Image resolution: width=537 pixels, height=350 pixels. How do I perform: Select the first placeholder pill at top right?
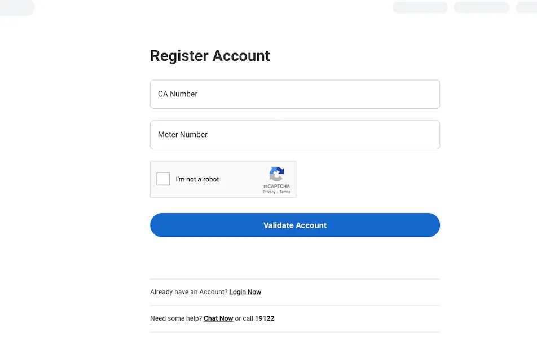(420, 7)
